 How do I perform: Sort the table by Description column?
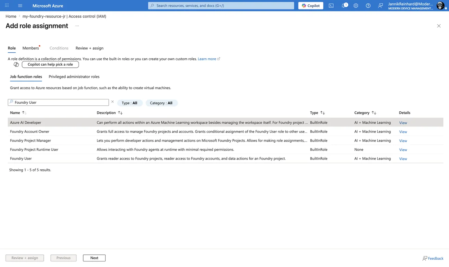(x=110, y=113)
